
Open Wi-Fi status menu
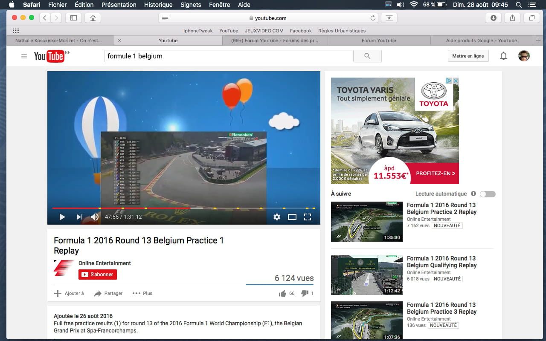(413, 5)
